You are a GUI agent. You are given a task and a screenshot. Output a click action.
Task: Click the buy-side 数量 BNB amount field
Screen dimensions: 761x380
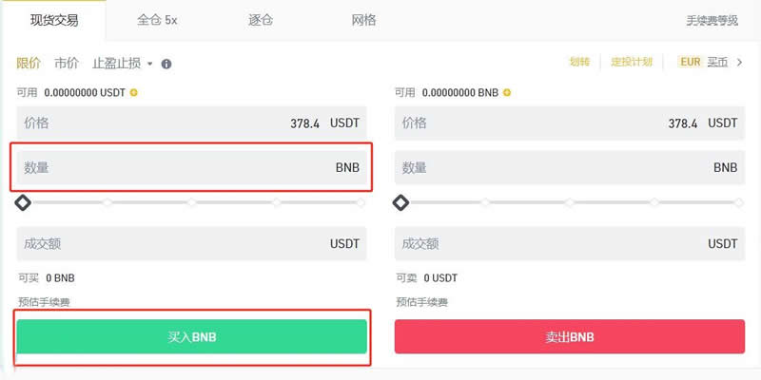pyautogui.click(x=190, y=168)
